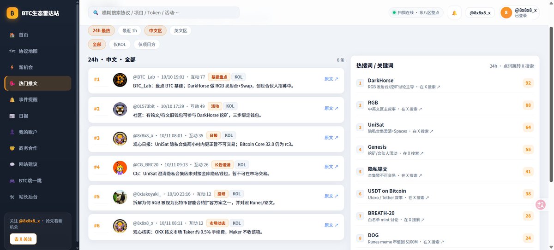This screenshot has width=554, height=250.
Task: Click the gamepad icon beside BTC跳一跳
Action: (x=12, y=180)
